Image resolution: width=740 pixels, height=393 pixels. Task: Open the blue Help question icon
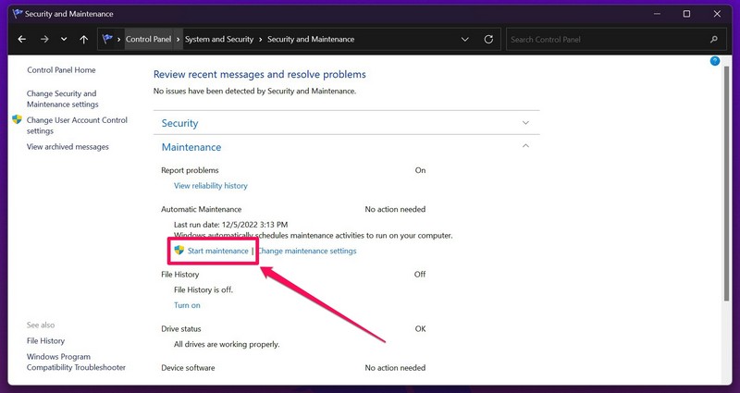(715, 61)
